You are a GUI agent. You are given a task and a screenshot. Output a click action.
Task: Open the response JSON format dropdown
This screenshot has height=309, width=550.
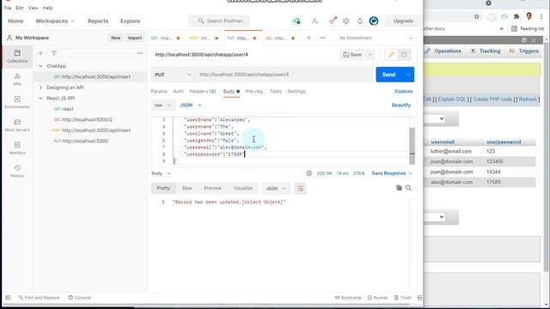pyautogui.click(x=276, y=189)
